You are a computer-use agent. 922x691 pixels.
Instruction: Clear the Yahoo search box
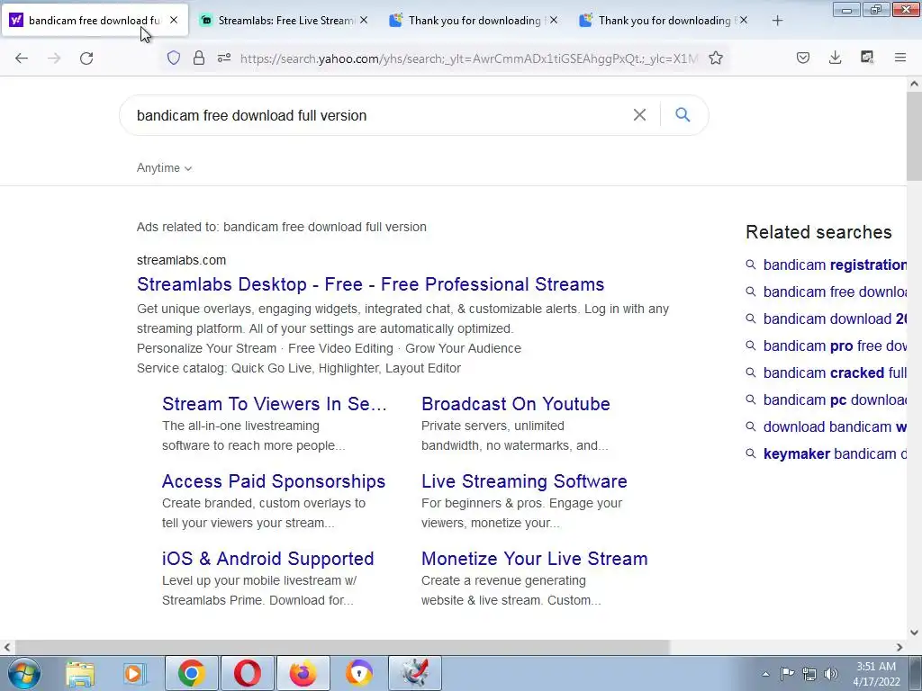pyautogui.click(x=640, y=114)
